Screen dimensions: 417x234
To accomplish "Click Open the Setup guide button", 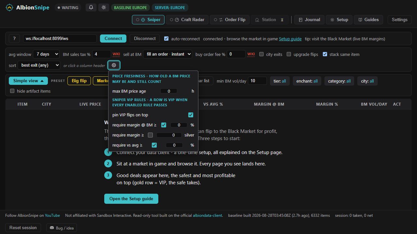I will (131, 199).
